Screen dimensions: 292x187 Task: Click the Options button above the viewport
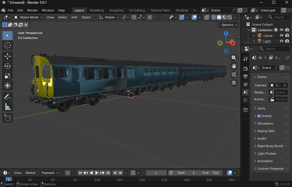tap(228, 25)
